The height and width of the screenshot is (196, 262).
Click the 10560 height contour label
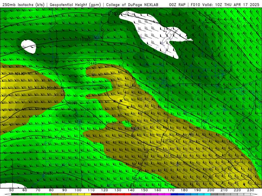[x=72, y=103]
